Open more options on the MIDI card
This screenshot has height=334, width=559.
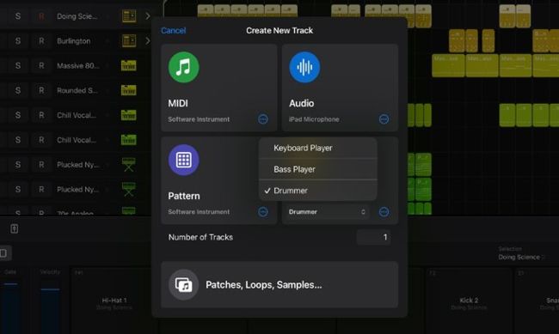click(263, 119)
